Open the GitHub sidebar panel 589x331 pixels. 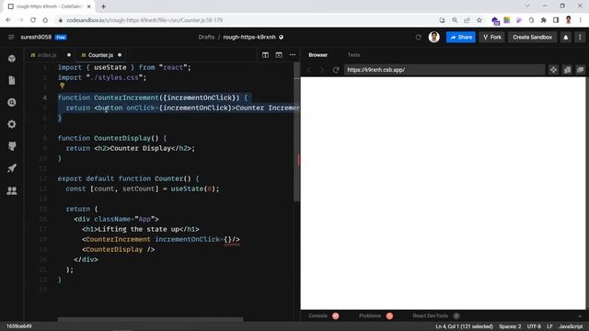tap(12, 146)
